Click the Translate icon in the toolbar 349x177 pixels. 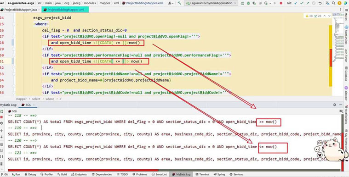coord(327,3)
